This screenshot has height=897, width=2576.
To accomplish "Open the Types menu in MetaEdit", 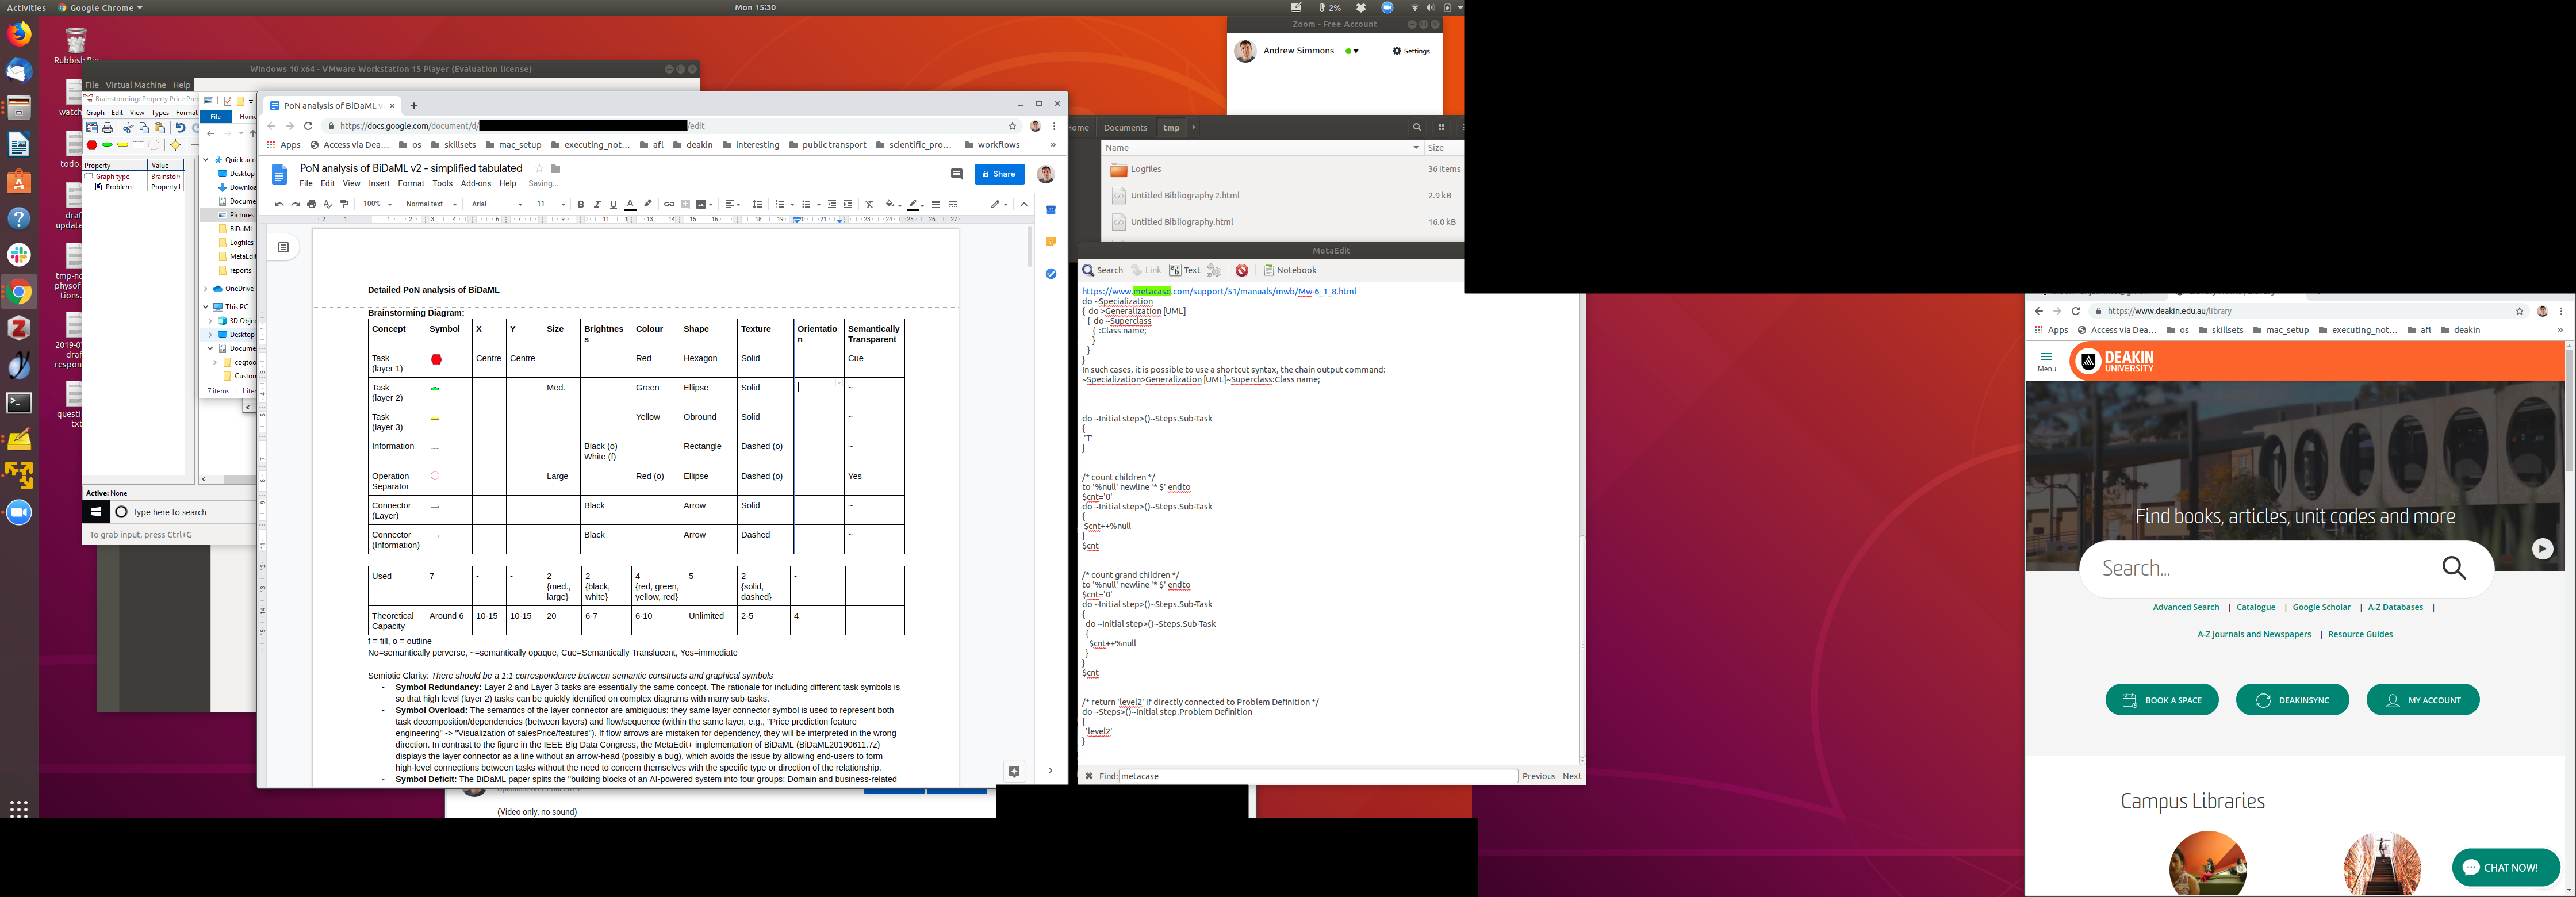I will [x=160, y=113].
